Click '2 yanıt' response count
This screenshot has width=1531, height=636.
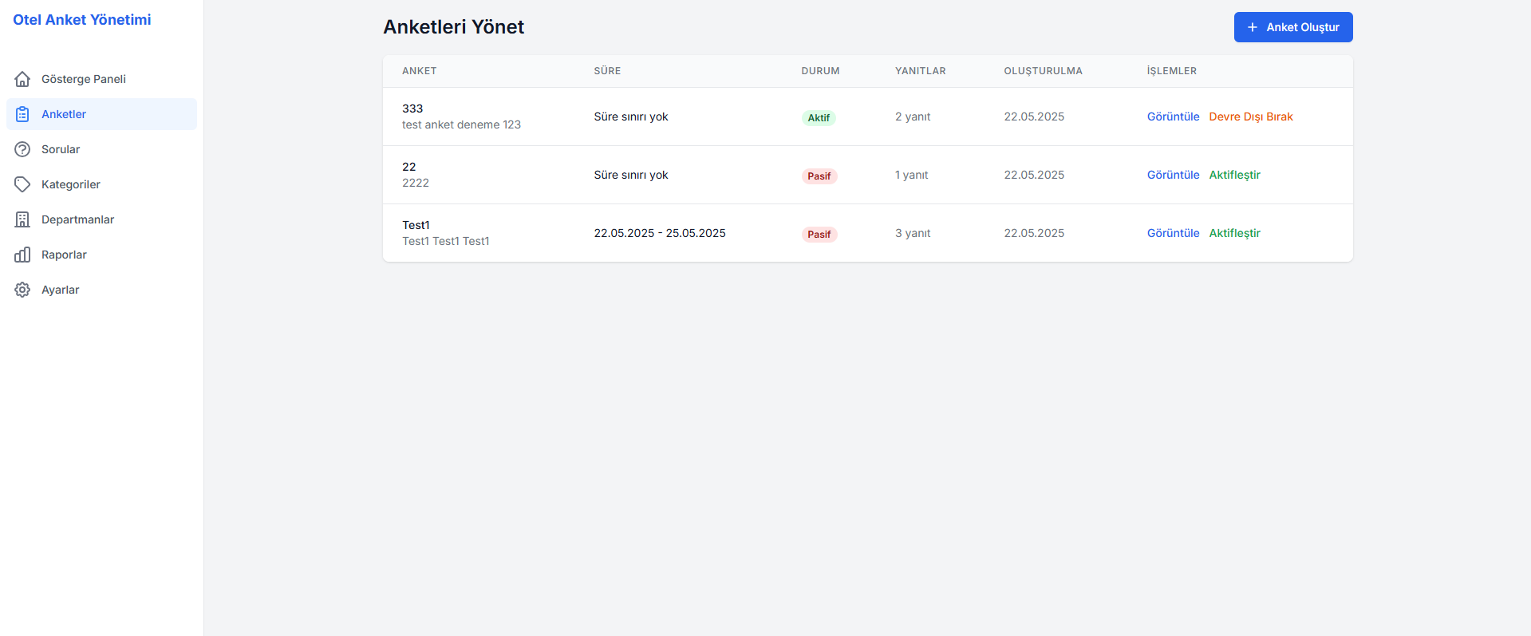pyautogui.click(x=913, y=117)
